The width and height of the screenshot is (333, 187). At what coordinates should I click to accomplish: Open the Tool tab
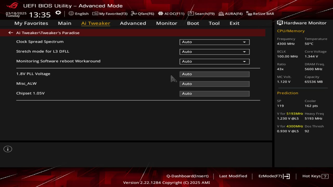[x=214, y=23]
